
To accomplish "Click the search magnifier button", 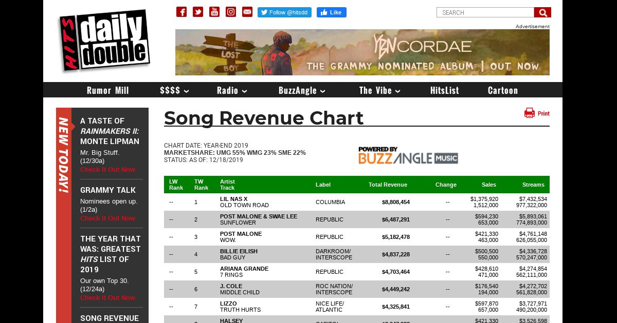I will [542, 12].
